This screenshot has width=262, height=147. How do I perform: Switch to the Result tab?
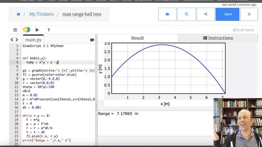(x=138, y=38)
